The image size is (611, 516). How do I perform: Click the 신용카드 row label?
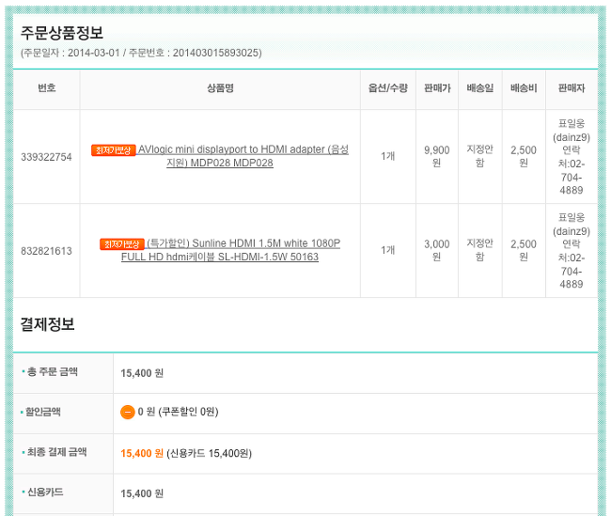45,493
